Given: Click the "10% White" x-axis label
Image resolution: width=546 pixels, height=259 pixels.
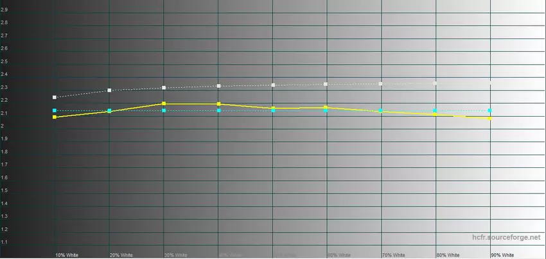Looking at the screenshot, I should pyautogui.click(x=66, y=255).
